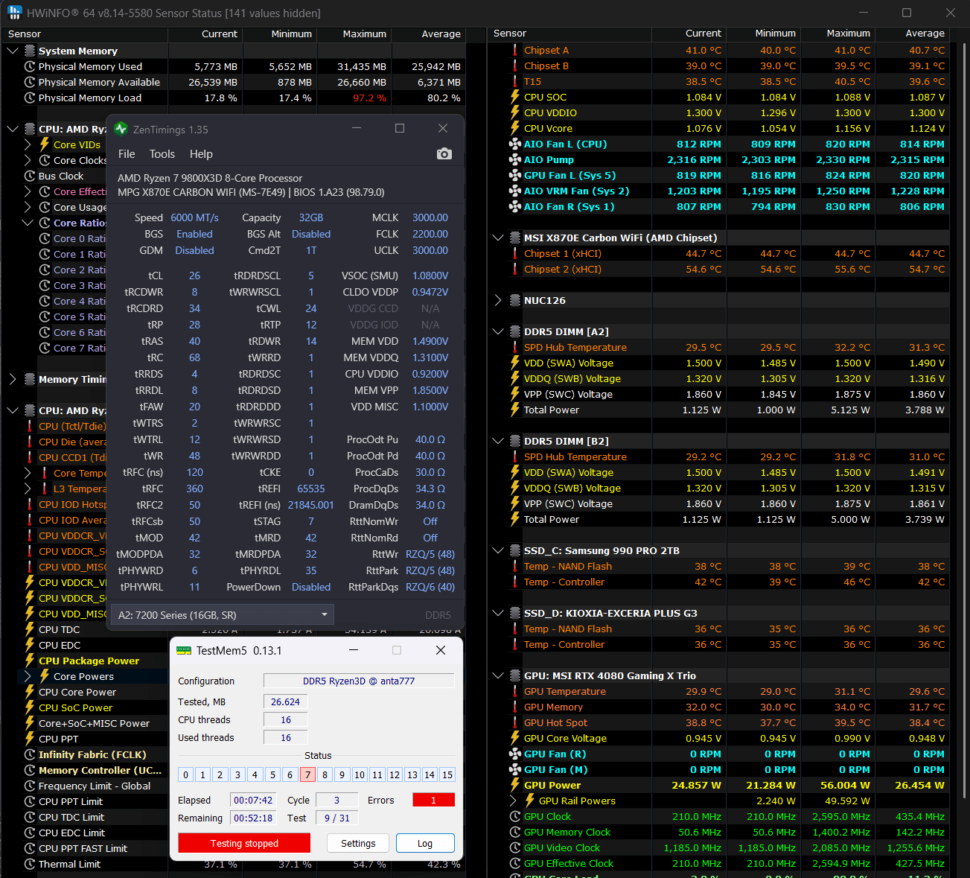Click the CPU Package Power bolt icon
The width and height of the screenshot is (970, 878).
[30, 661]
